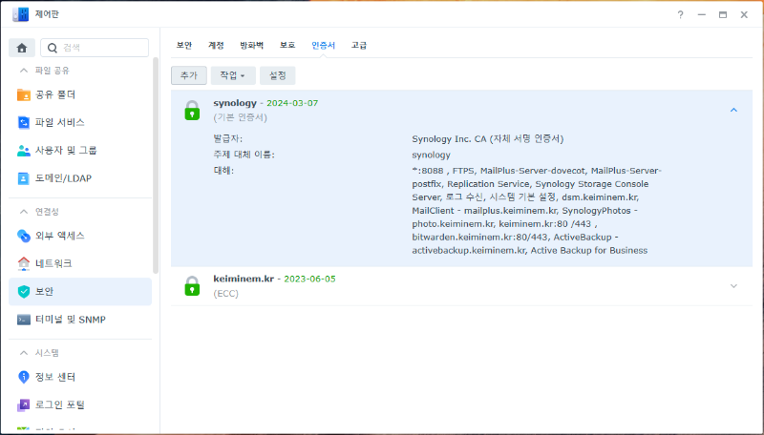This screenshot has height=435, width=764.
Task: Open File Services (파일 서비스) icon
Action: click(24, 123)
